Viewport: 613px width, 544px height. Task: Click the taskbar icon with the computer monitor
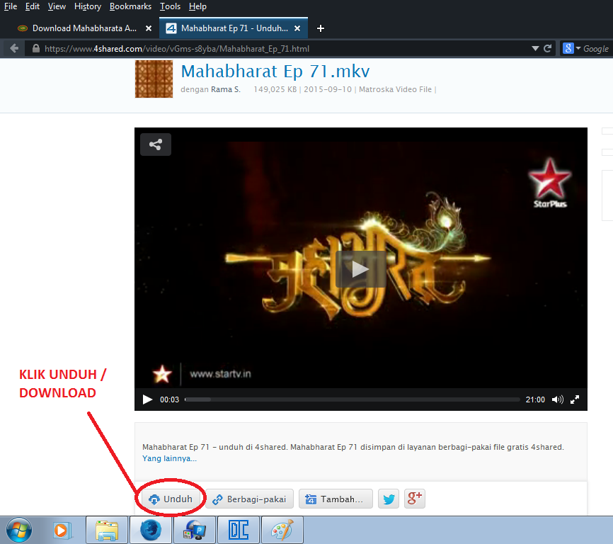pos(194,531)
